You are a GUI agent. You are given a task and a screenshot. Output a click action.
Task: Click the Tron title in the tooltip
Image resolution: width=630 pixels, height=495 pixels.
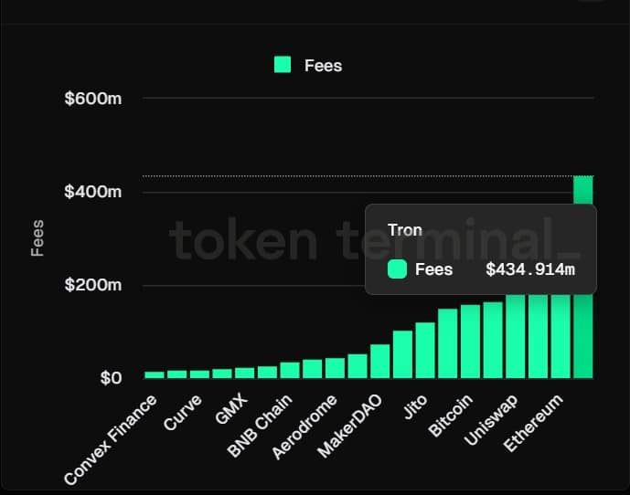coord(405,229)
